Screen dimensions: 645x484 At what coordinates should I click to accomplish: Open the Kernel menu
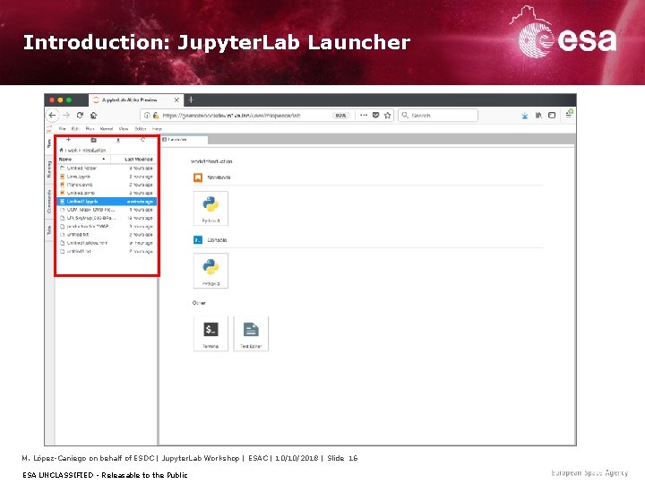107,129
